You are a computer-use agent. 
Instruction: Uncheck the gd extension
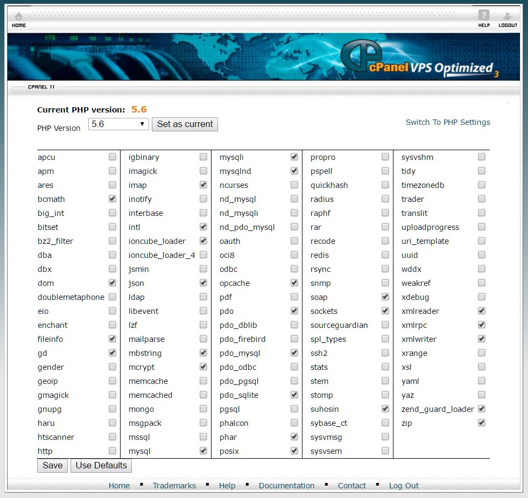pyautogui.click(x=112, y=353)
